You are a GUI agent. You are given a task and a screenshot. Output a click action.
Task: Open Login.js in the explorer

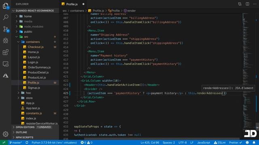(x=33, y=62)
